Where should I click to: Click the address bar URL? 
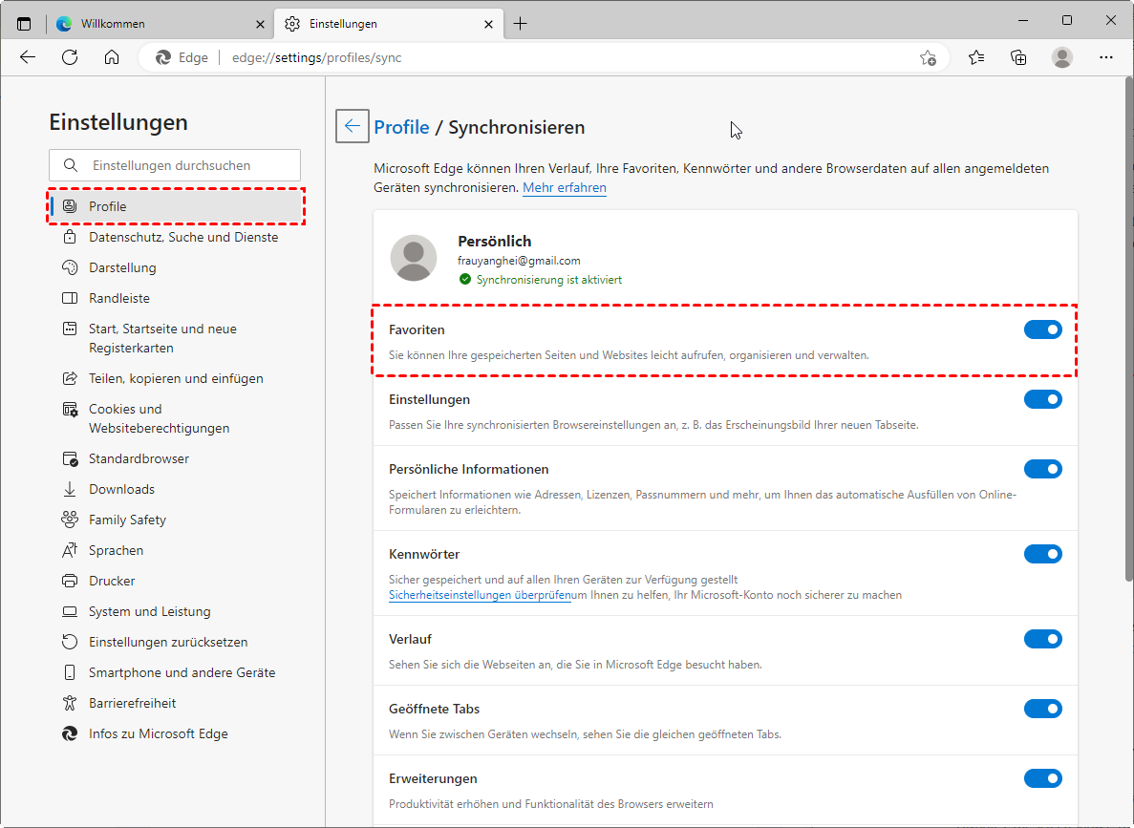pyautogui.click(x=317, y=58)
